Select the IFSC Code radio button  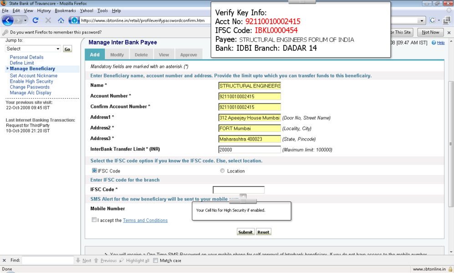pyautogui.click(x=94, y=171)
